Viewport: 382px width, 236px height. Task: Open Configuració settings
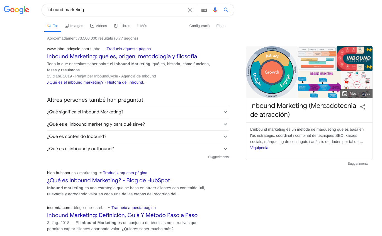tap(199, 26)
